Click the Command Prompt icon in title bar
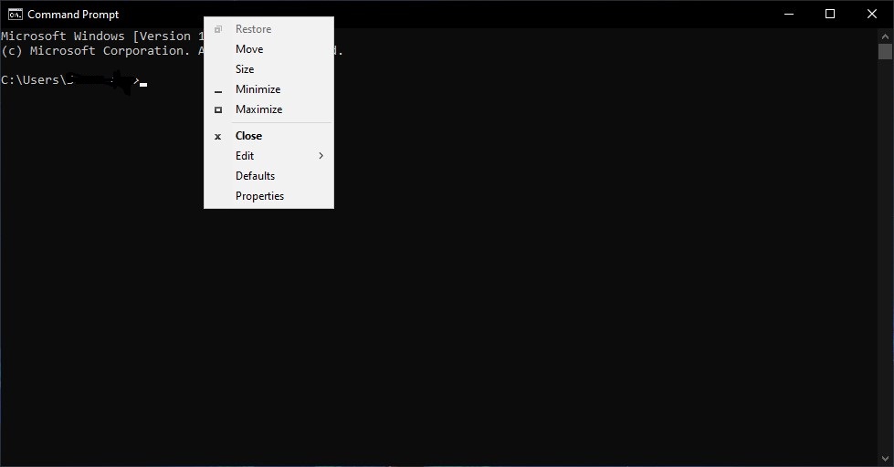Viewport: 894px width, 467px height. 16,15
